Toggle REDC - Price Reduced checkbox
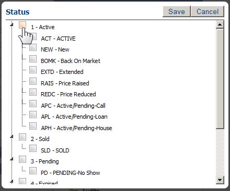This screenshot has height=191, width=230. 33,92
